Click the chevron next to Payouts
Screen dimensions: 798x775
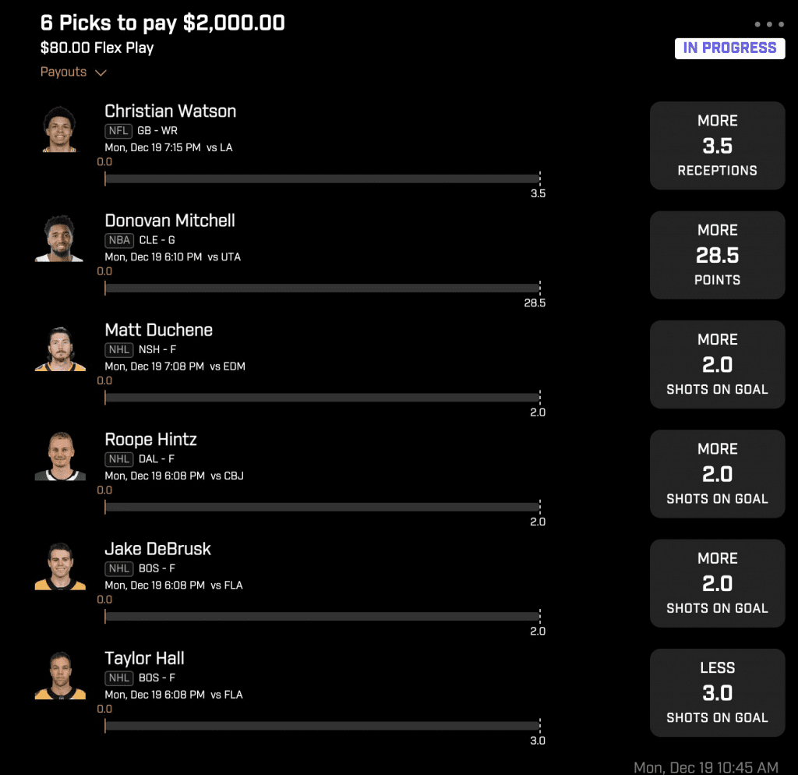[x=101, y=73]
